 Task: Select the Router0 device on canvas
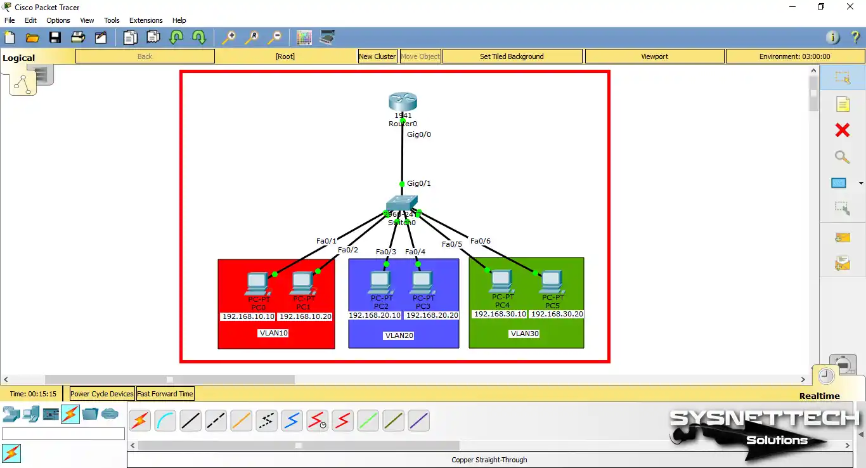403,103
